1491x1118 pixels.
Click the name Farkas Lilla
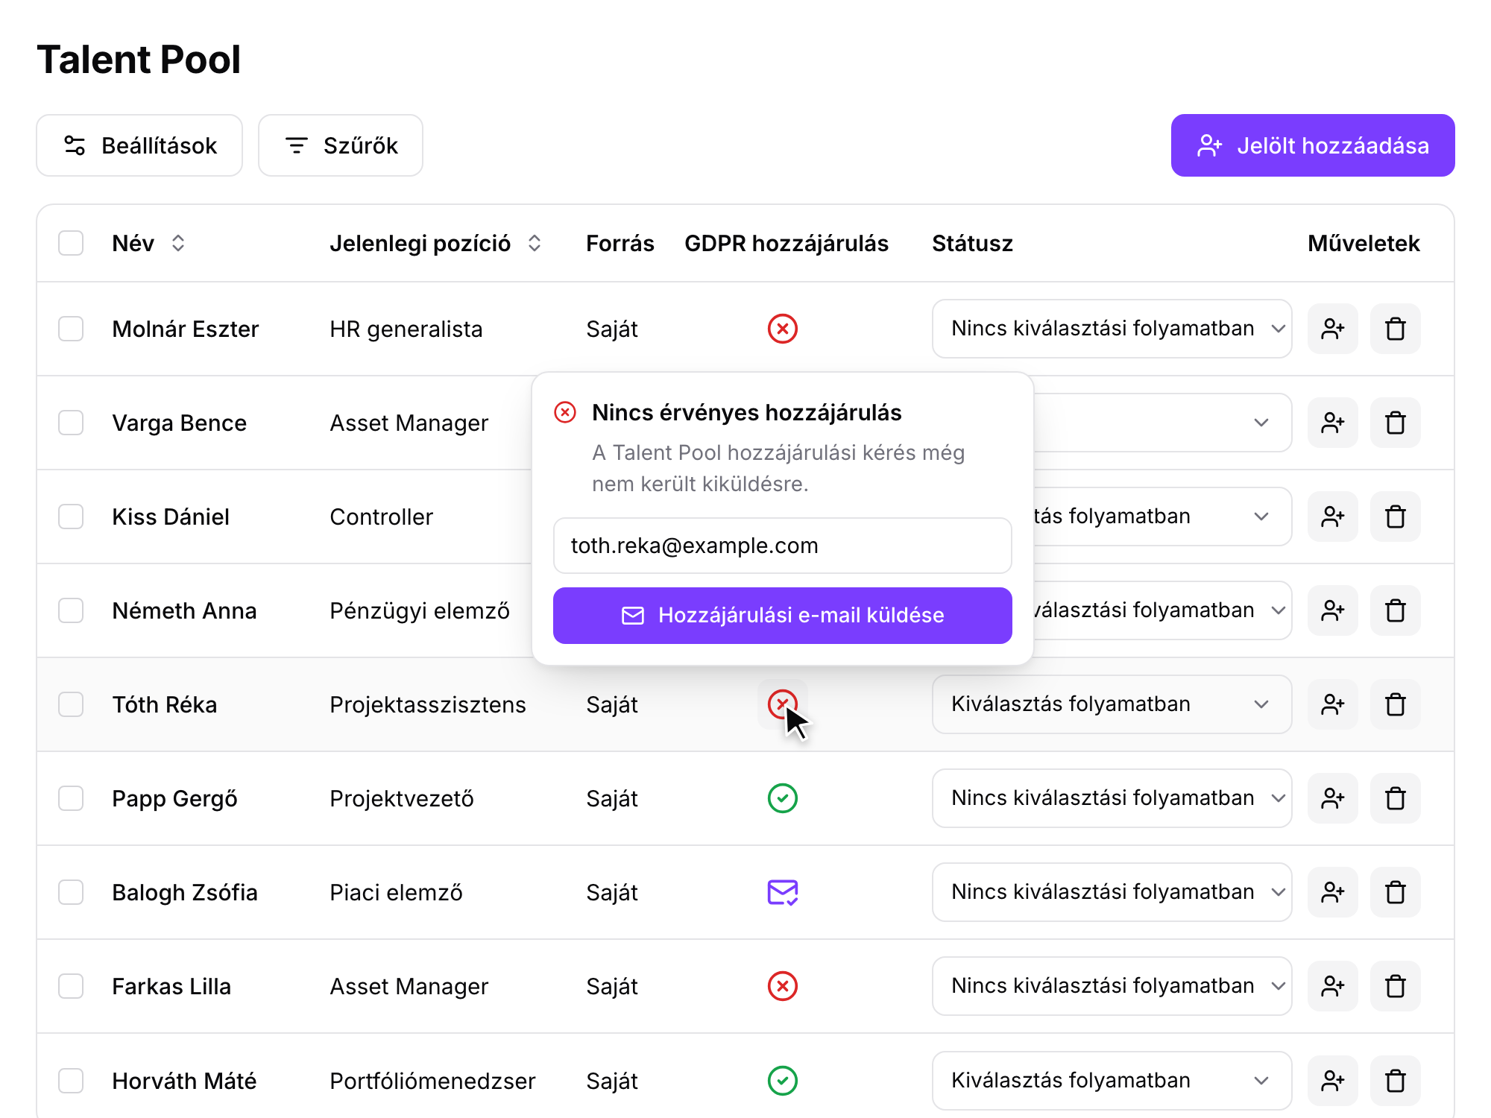[x=171, y=986]
